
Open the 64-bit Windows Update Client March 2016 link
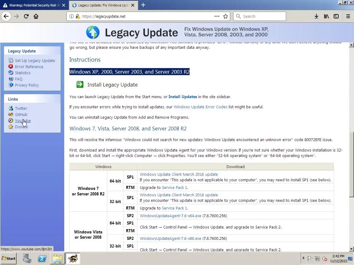pos(179,175)
